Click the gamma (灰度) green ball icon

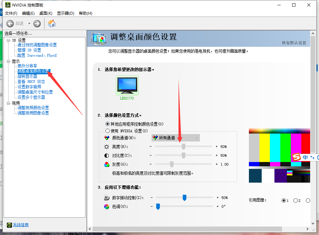[x=106, y=164]
